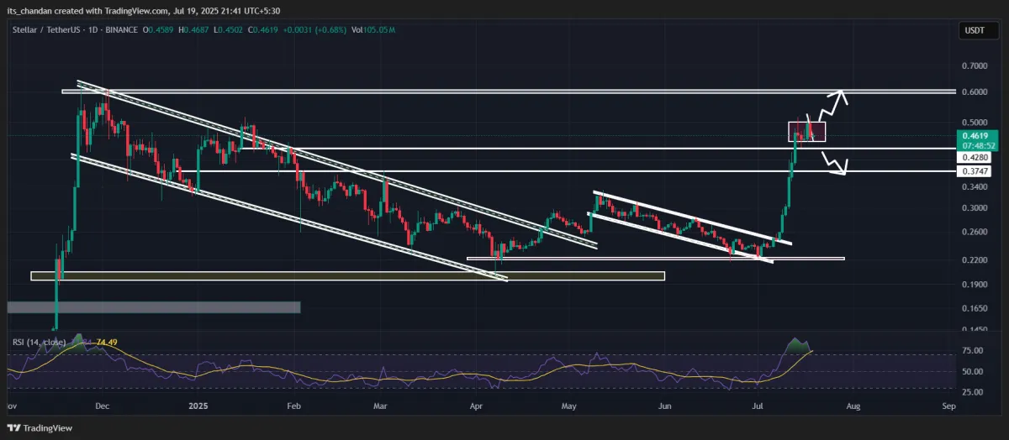Click the Sep label on time axis
Screen dimensions: 1009x440
[x=948, y=406]
